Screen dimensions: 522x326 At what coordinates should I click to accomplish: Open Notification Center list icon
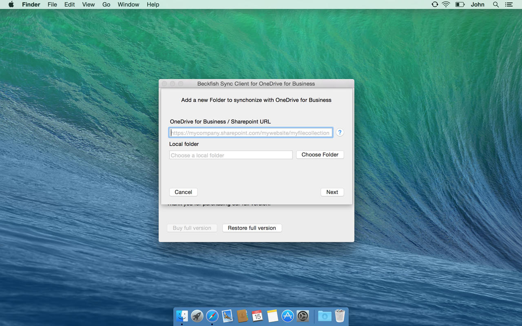pyautogui.click(x=509, y=4)
